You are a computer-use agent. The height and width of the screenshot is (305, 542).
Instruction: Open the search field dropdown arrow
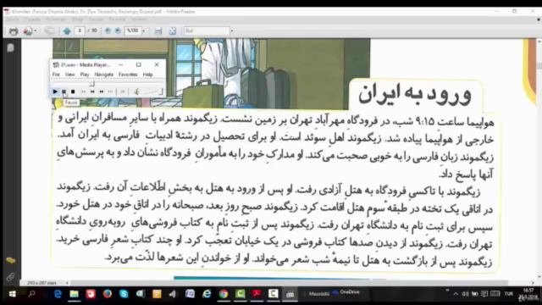coord(232,30)
